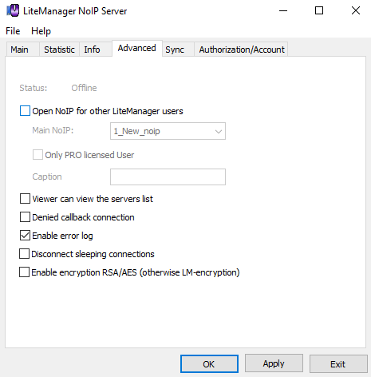Click the Caption label
This screenshot has height=377, width=371.
pos(47,177)
